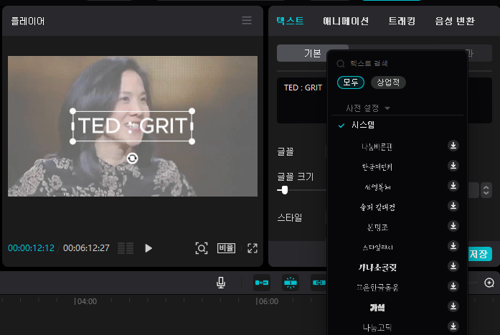This screenshot has height=335, width=500.
Task: Start voice recording with the microphone icon
Action: (221, 283)
